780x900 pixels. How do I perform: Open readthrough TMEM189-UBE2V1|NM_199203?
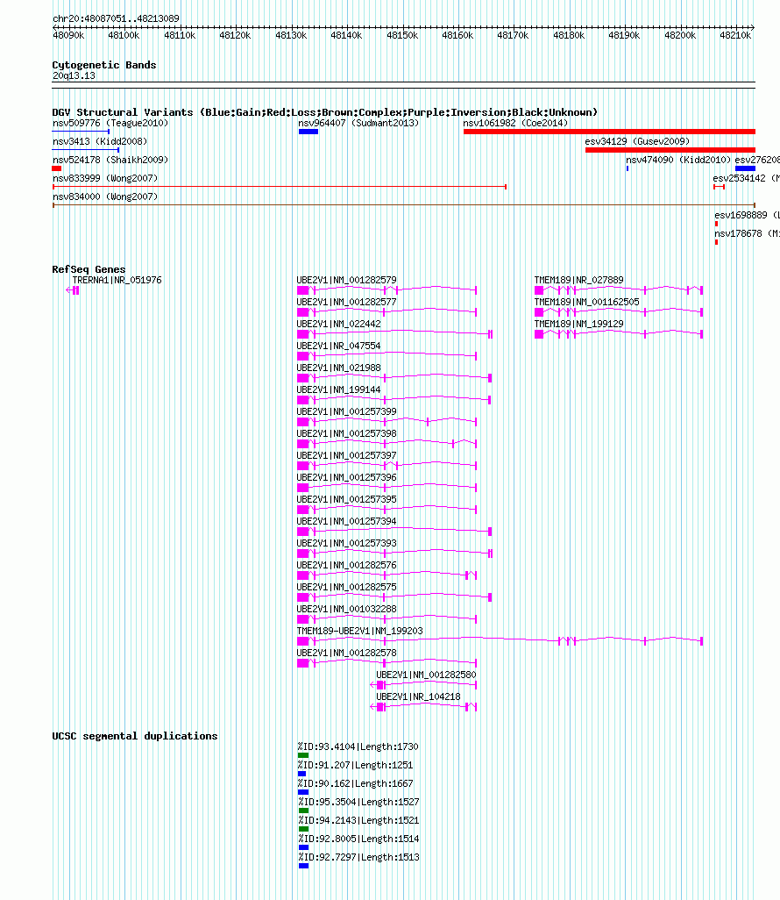tap(359, 631)
